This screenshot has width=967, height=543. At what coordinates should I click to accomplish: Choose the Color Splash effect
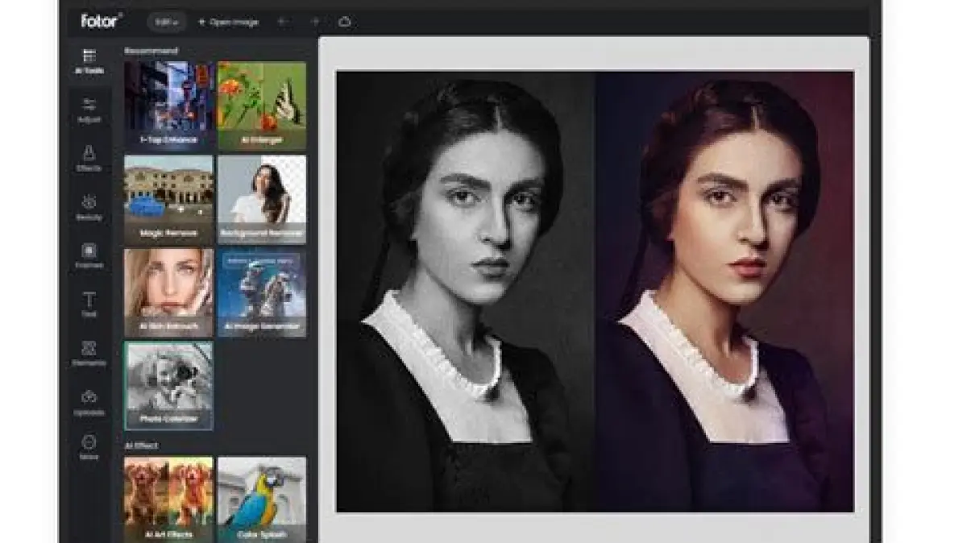tap(262, 498)
